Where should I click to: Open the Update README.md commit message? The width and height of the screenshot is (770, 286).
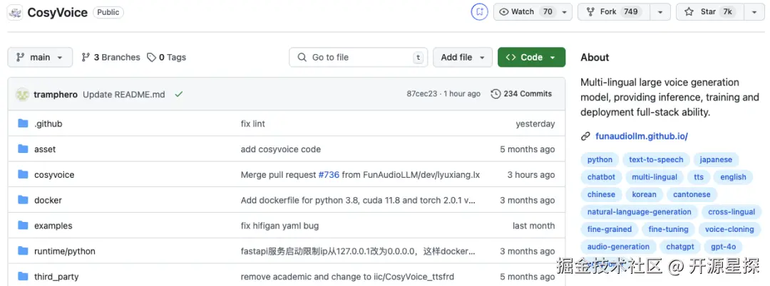(124, 95)
